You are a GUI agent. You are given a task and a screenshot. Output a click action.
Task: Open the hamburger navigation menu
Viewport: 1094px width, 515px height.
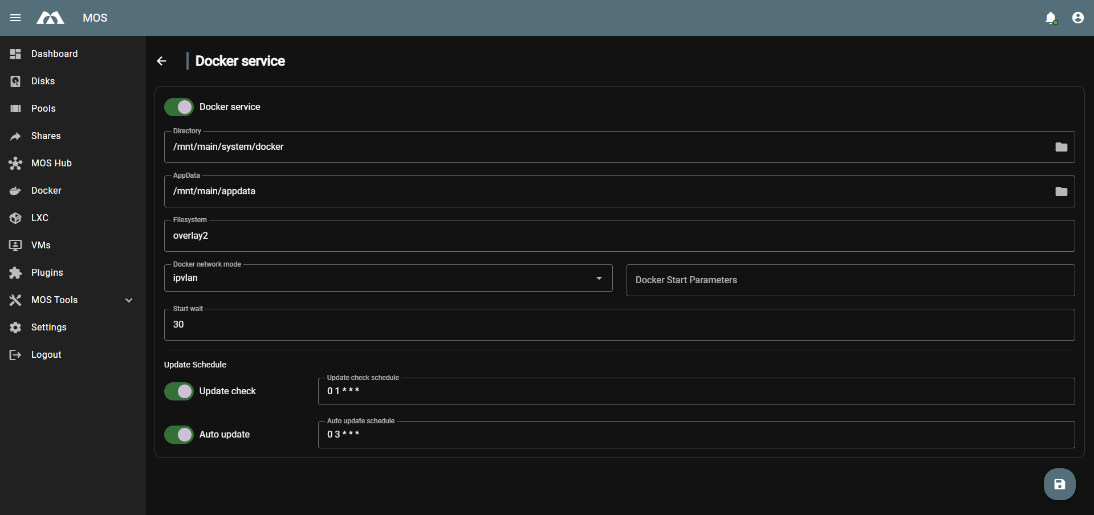[15, 18]
